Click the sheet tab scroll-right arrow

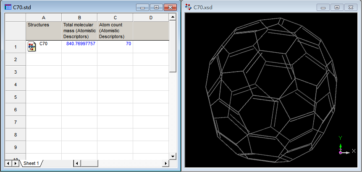click(x=16, y=163)
